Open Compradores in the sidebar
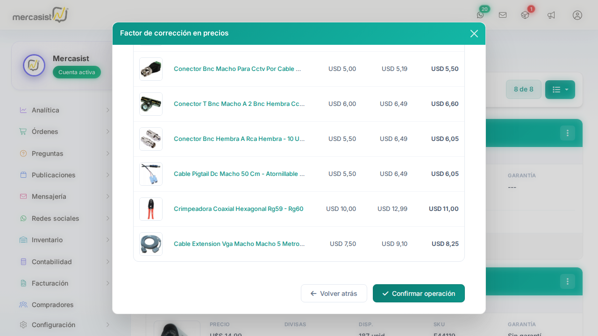Screen dimensions: 598x336 point(52,305)
